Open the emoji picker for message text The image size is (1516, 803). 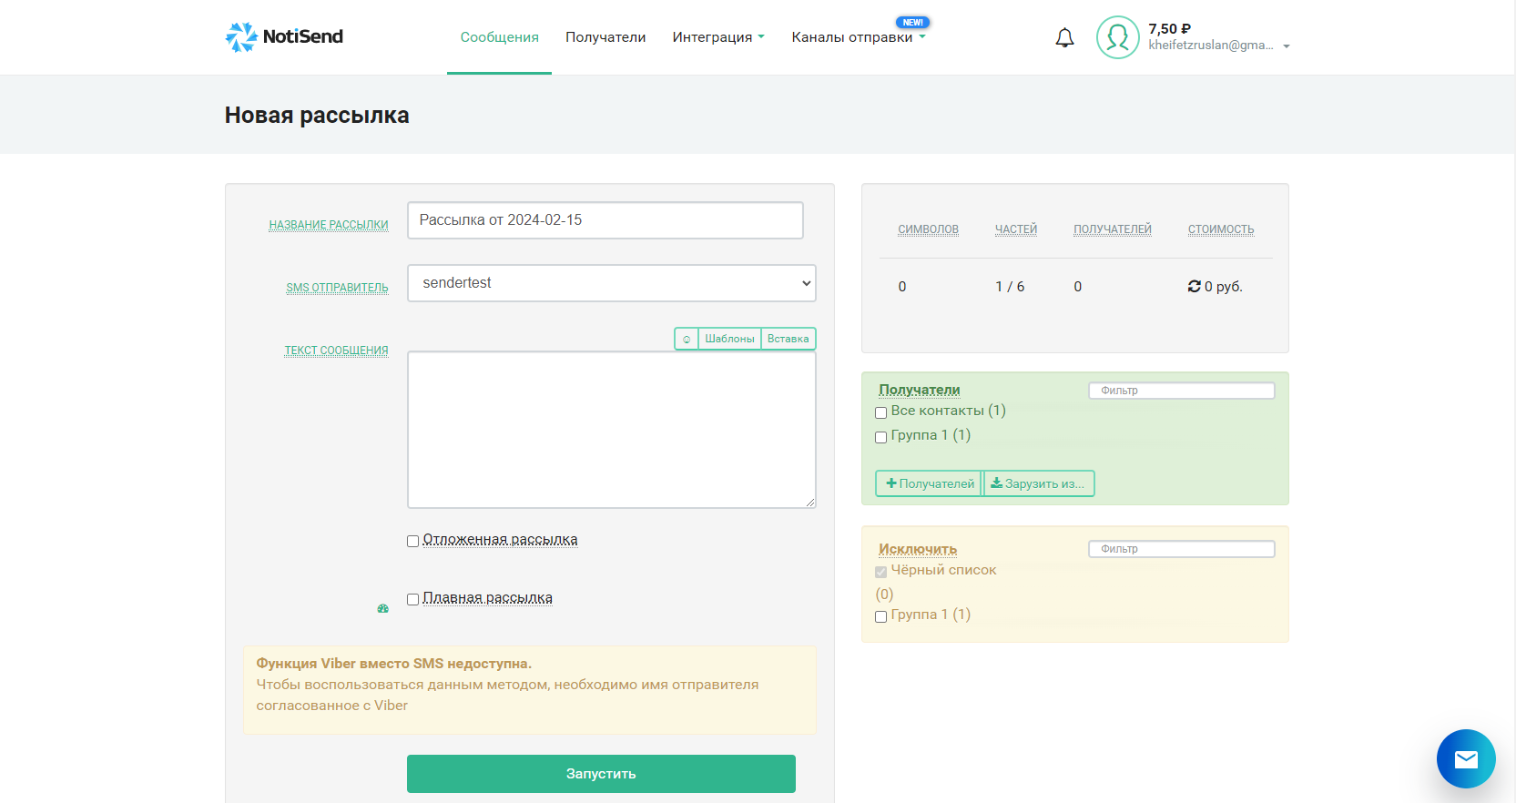click(x=687, y=339)
